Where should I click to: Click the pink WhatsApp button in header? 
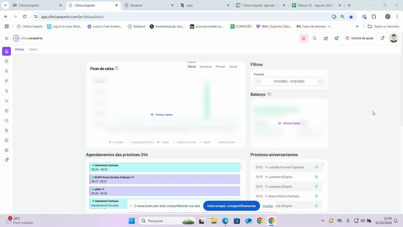point(304,38)
